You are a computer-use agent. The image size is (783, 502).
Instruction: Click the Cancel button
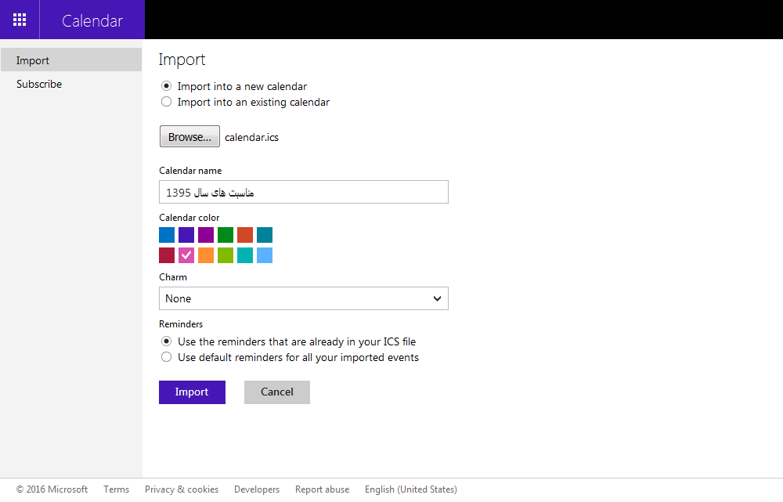coord(277,392)
